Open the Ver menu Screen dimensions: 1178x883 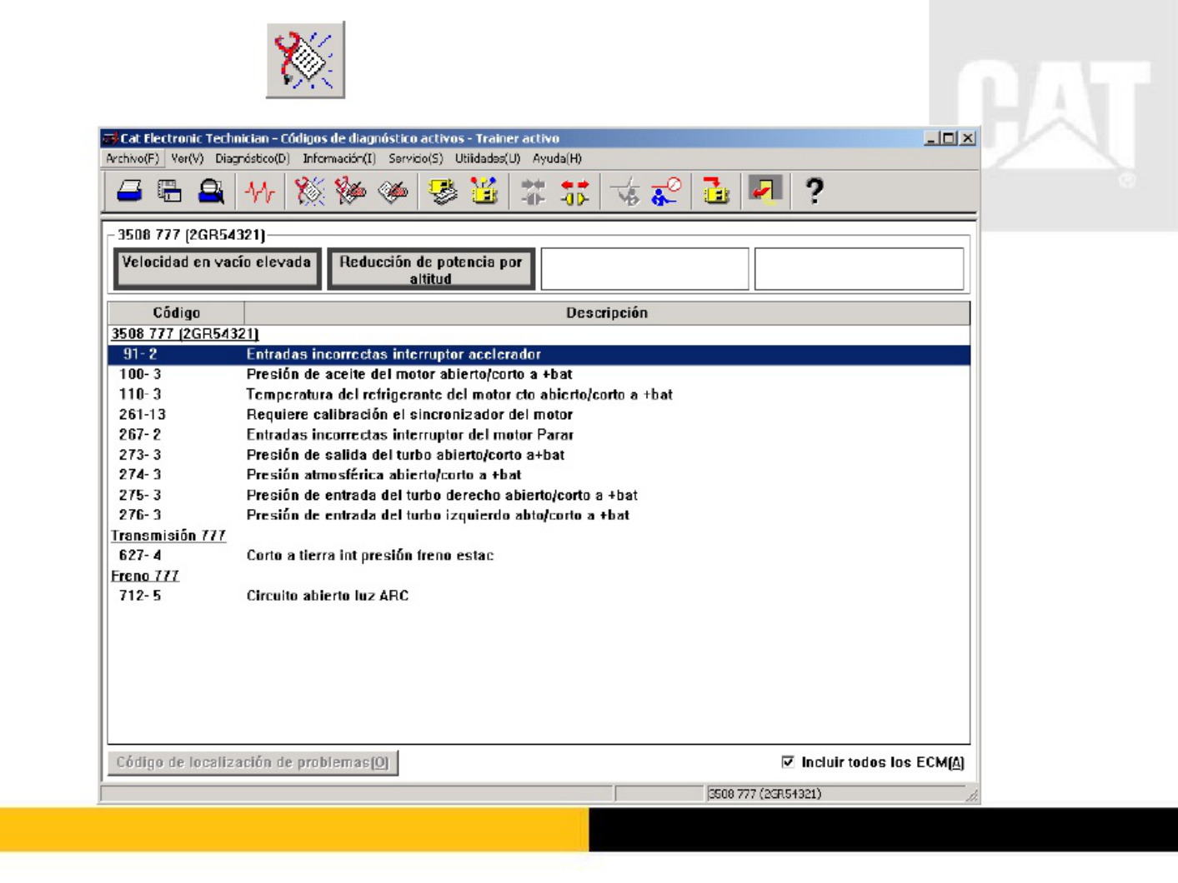click(x=187, y=158)
